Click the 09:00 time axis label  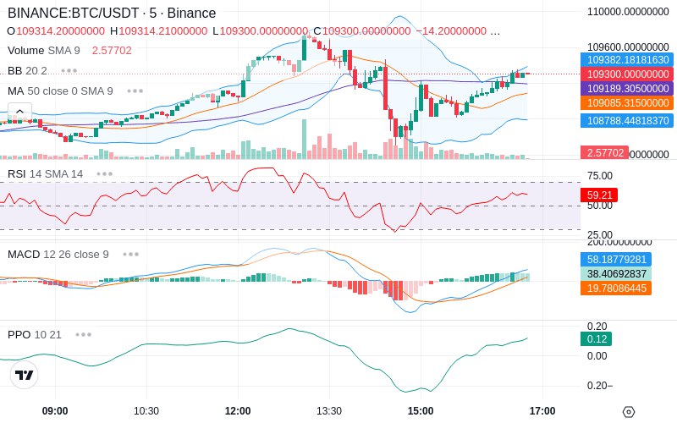pos(55,411)
